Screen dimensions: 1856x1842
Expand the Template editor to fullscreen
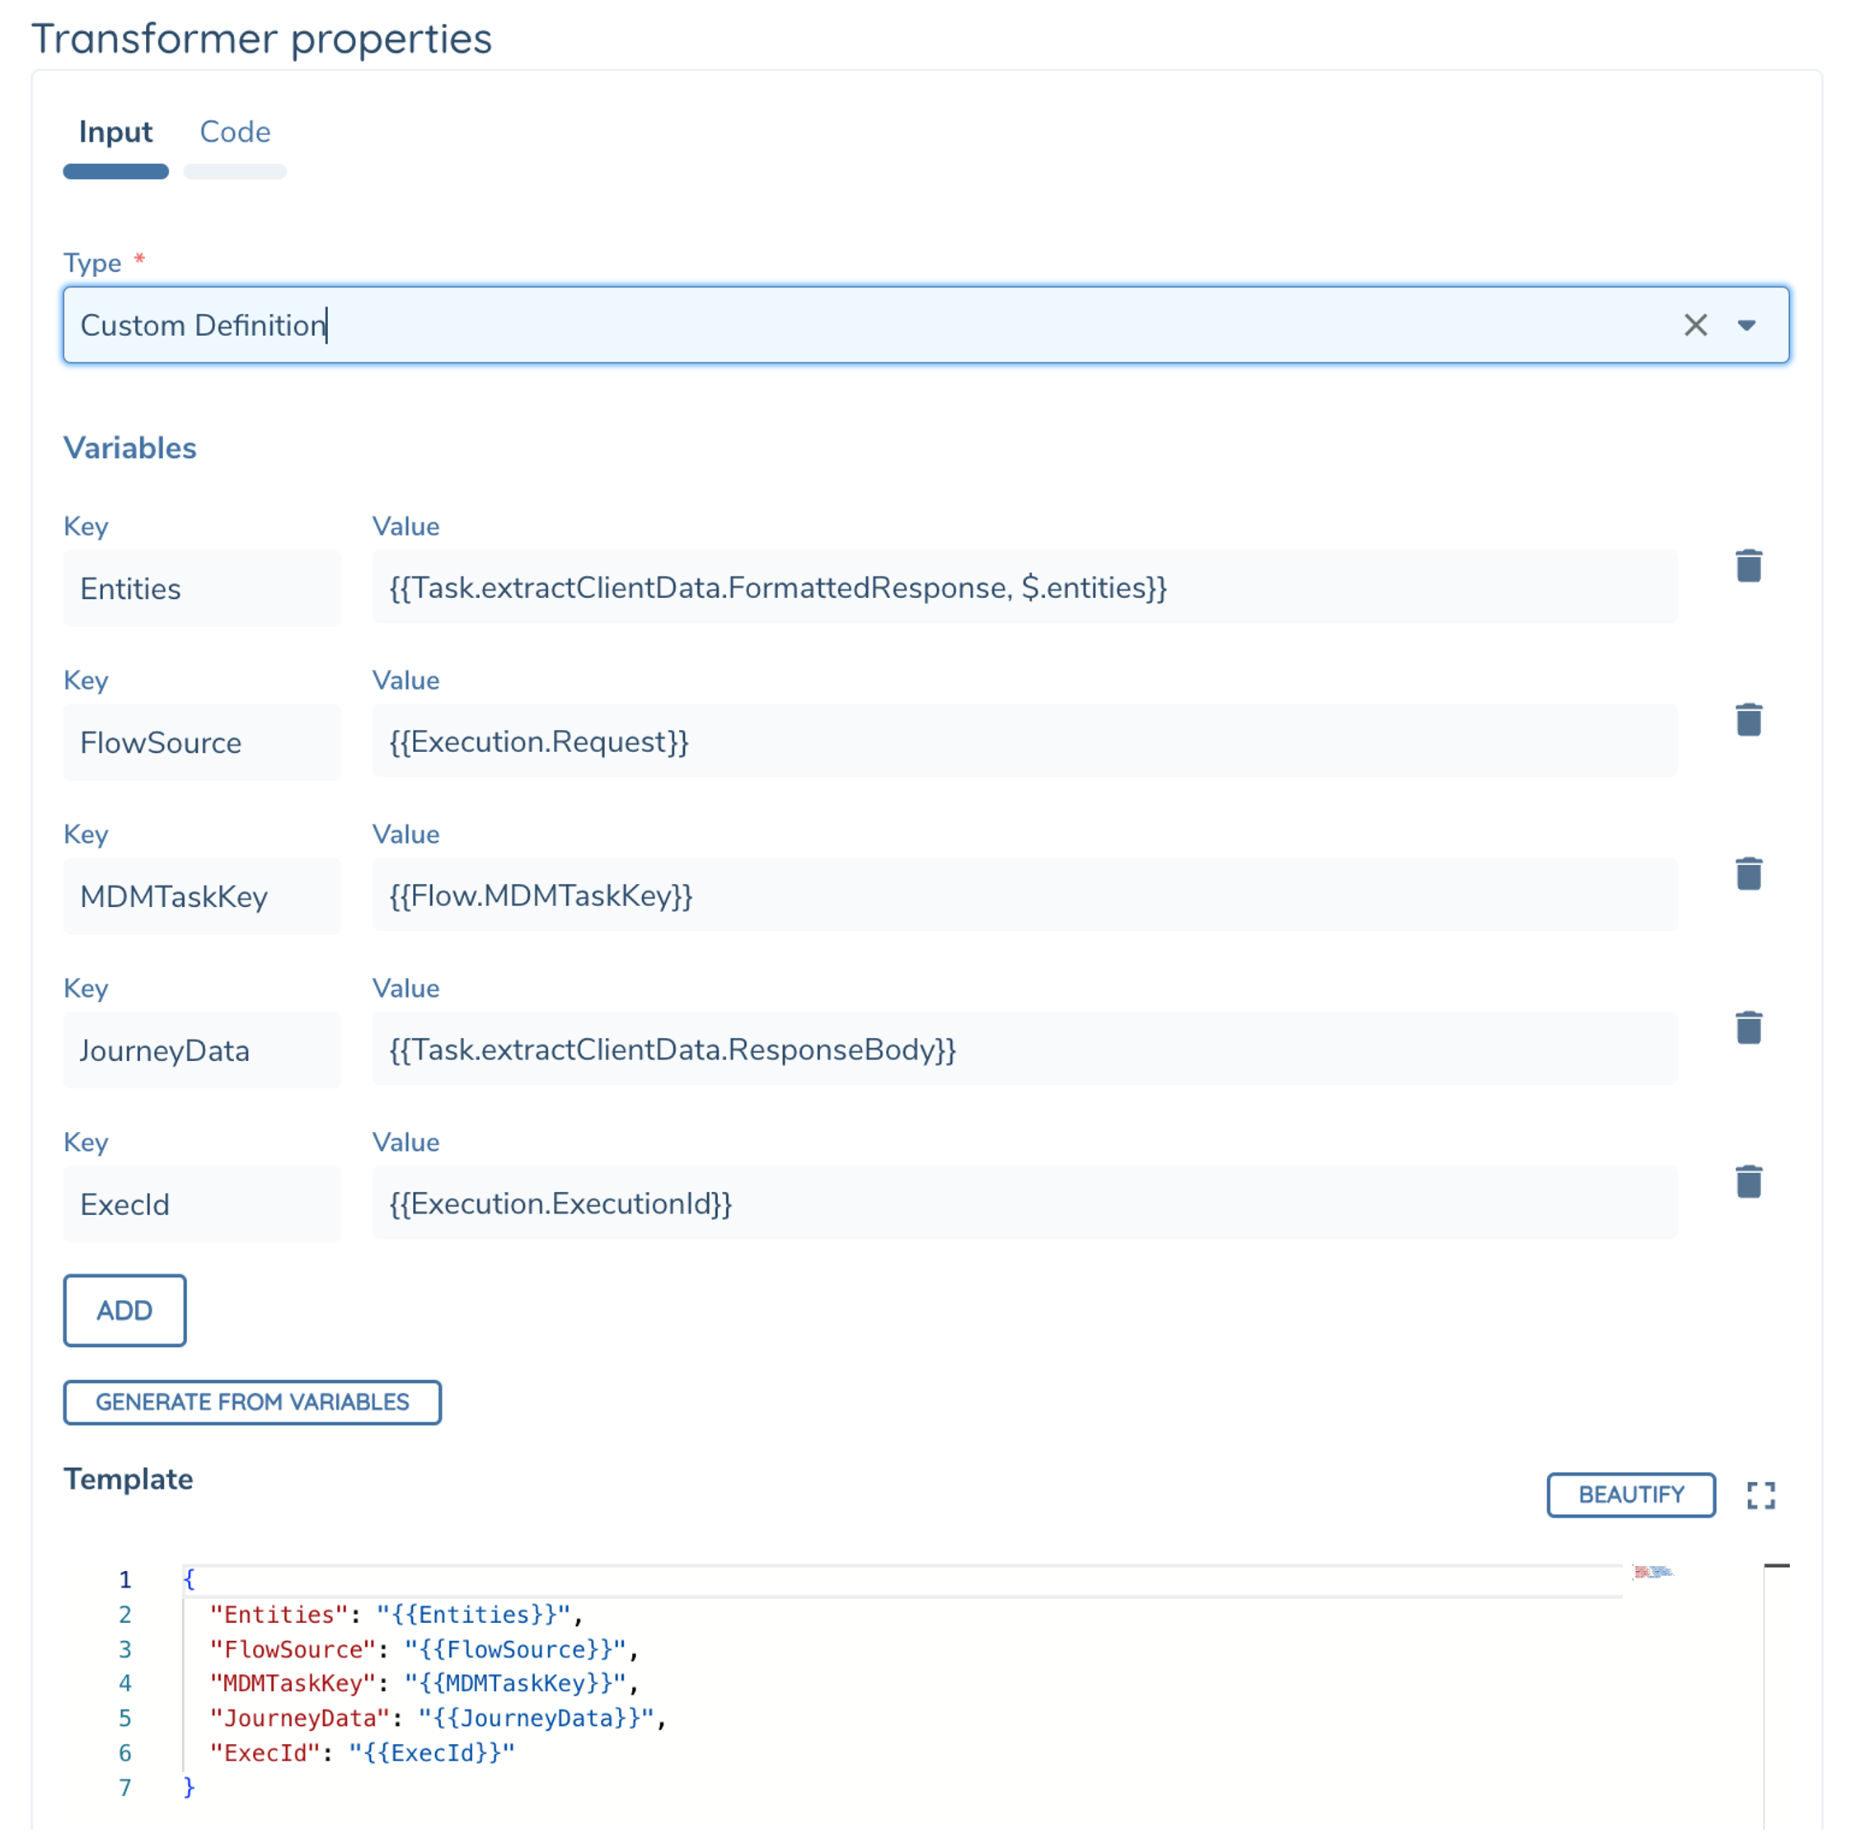(x=1761, y=1495)
